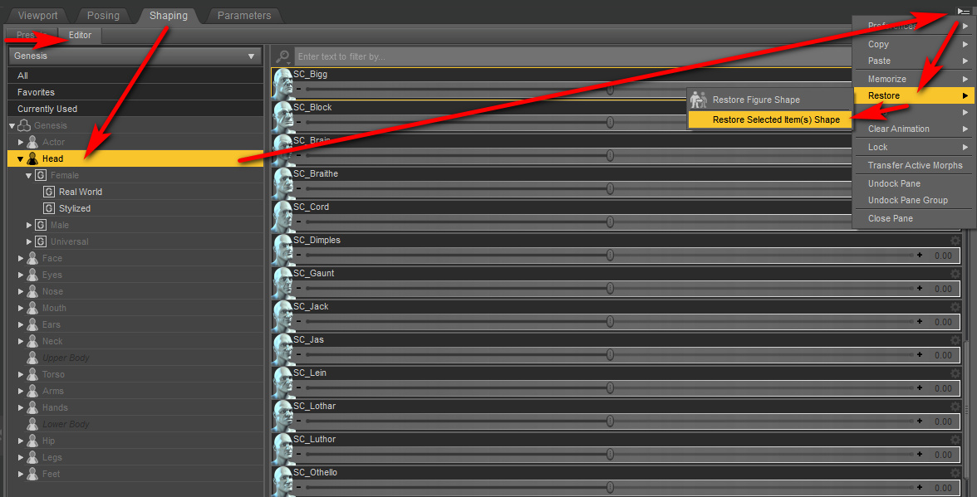Click the minus button on SC_Lein slider
Image resolution: width=977 pixels, height=497 pixels.
pyautogui.click(x=298, y=388)
